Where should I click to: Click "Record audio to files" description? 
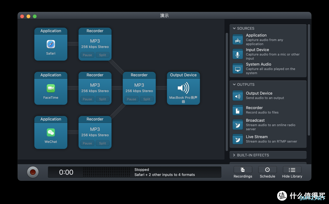[x=262, y=112]
